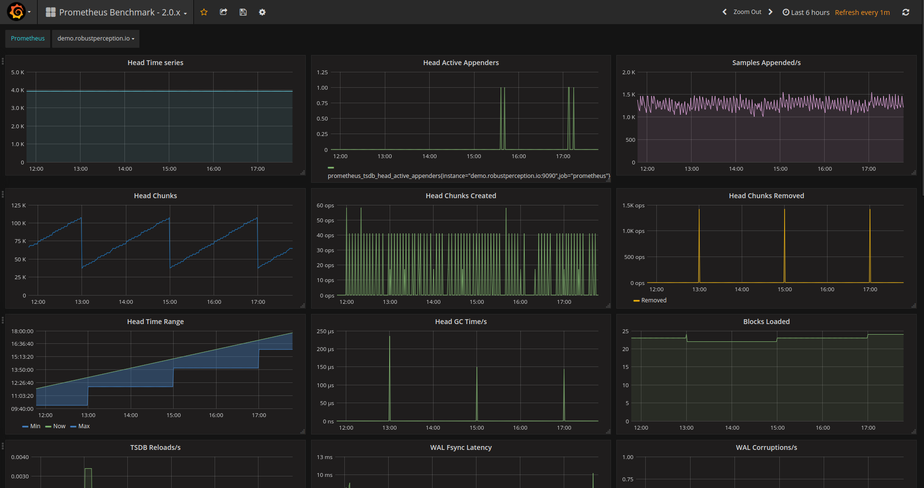Image resolution: width=924 pixels, height=488 pixels.
Task: Open the Head Time series panel title menu
Action: 155,63
